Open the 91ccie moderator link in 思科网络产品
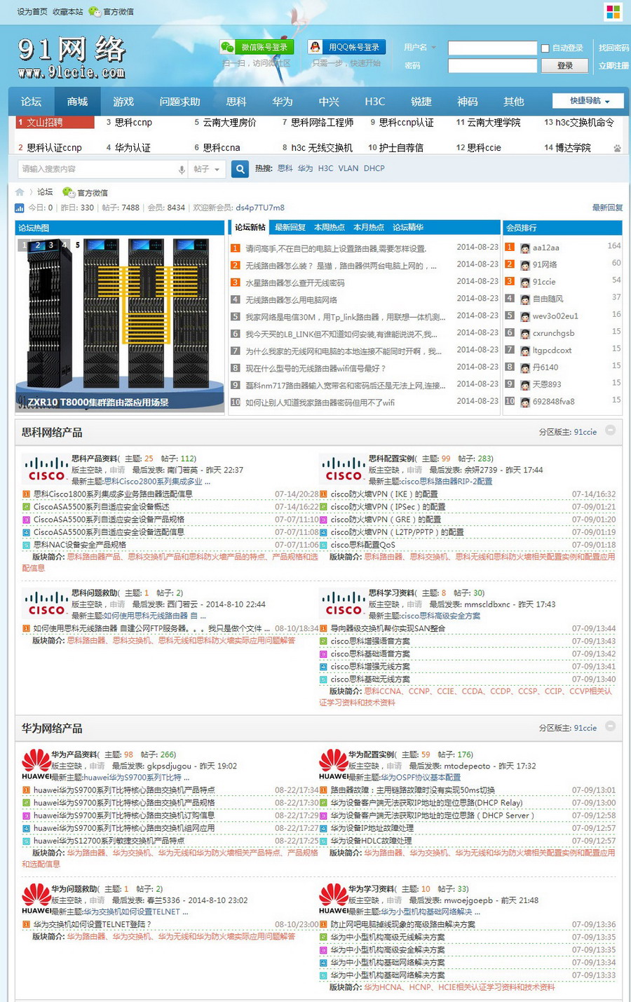The height and width of the screenshot is (1002, 631). click(x=585, y=432)
